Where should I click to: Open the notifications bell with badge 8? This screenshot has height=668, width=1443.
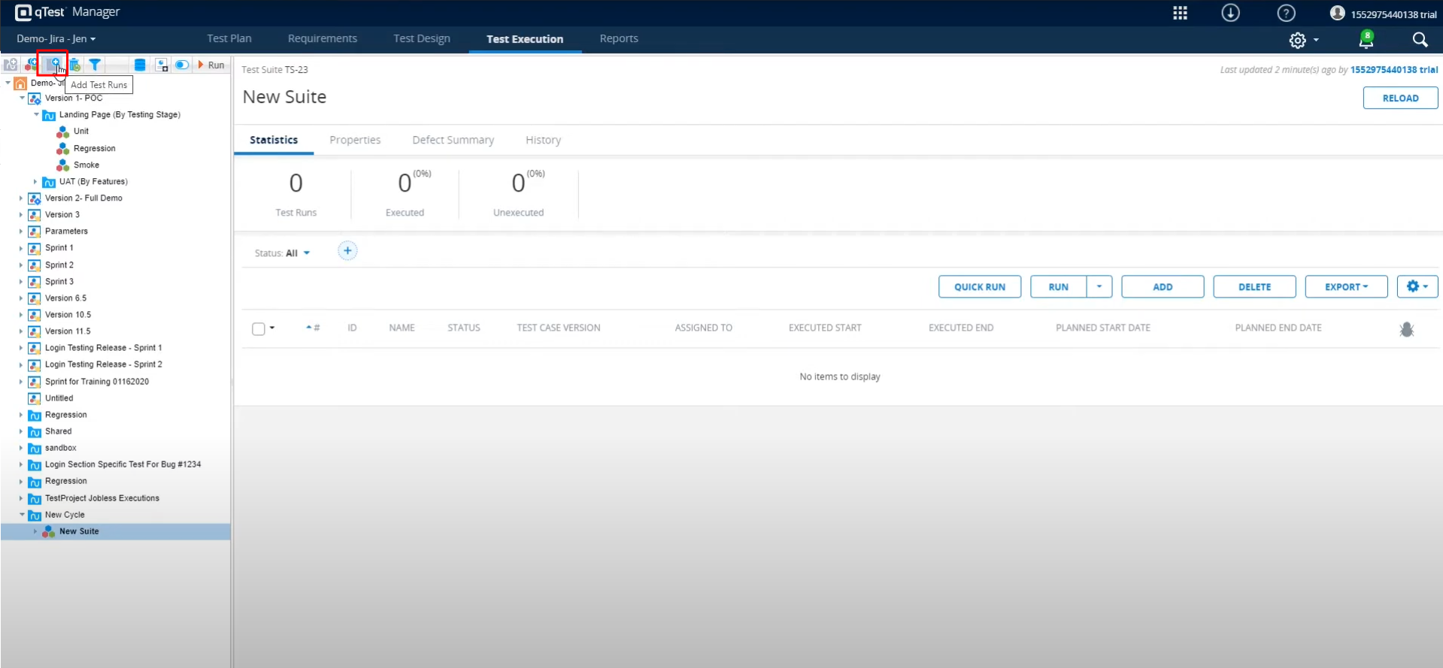click(x=1366, y=40)
